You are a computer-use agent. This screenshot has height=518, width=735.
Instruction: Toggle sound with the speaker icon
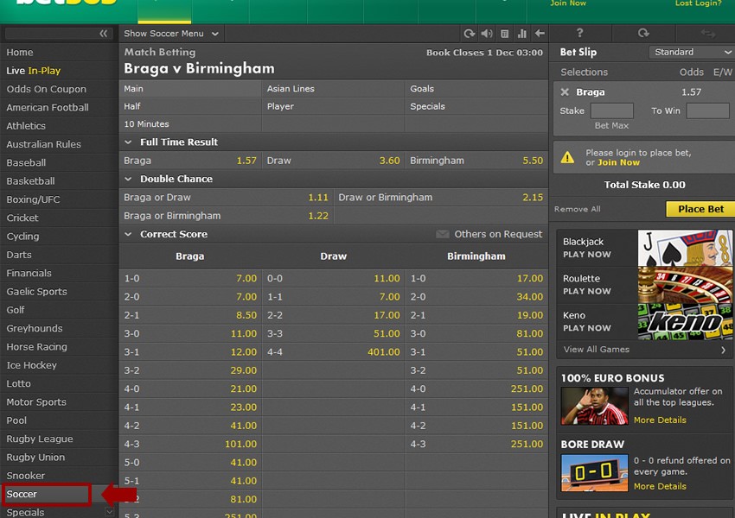(x=487, y=33)
